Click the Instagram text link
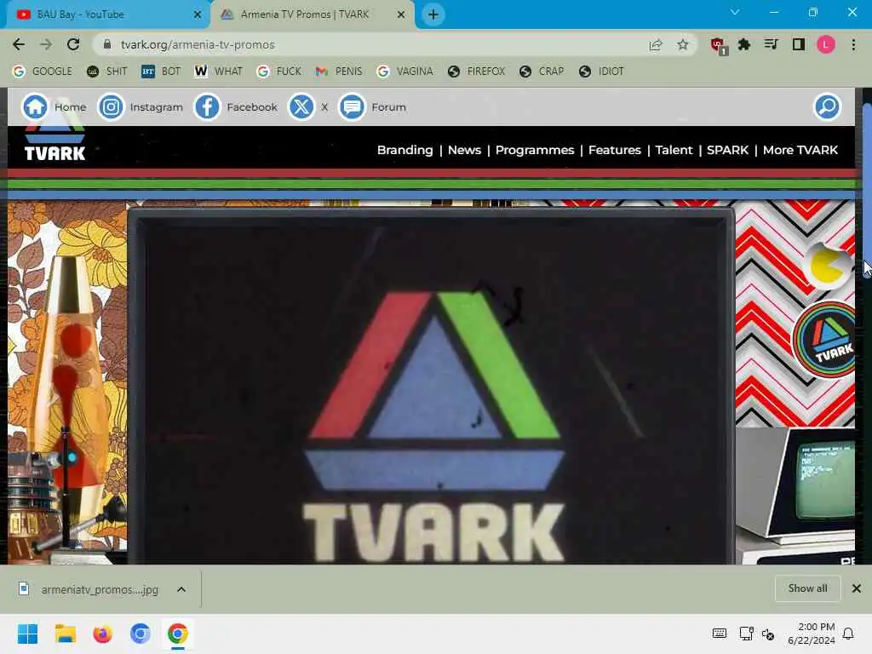 pyautogui.click(x=157, y=106)
